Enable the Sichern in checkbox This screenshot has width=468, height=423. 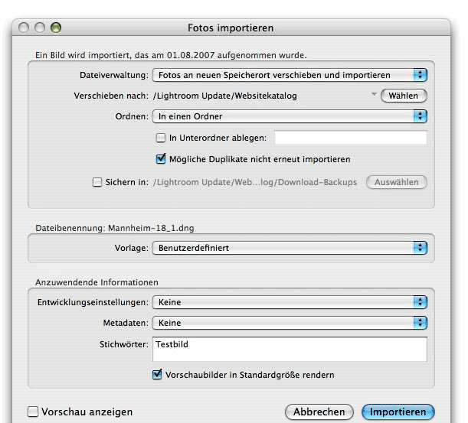(97, 182)
